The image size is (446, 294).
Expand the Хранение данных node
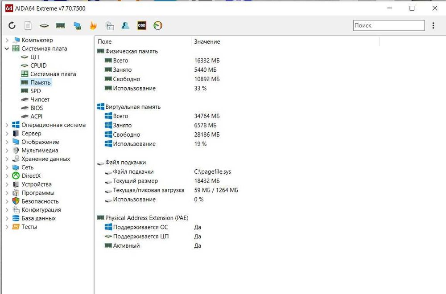[7, 159]
